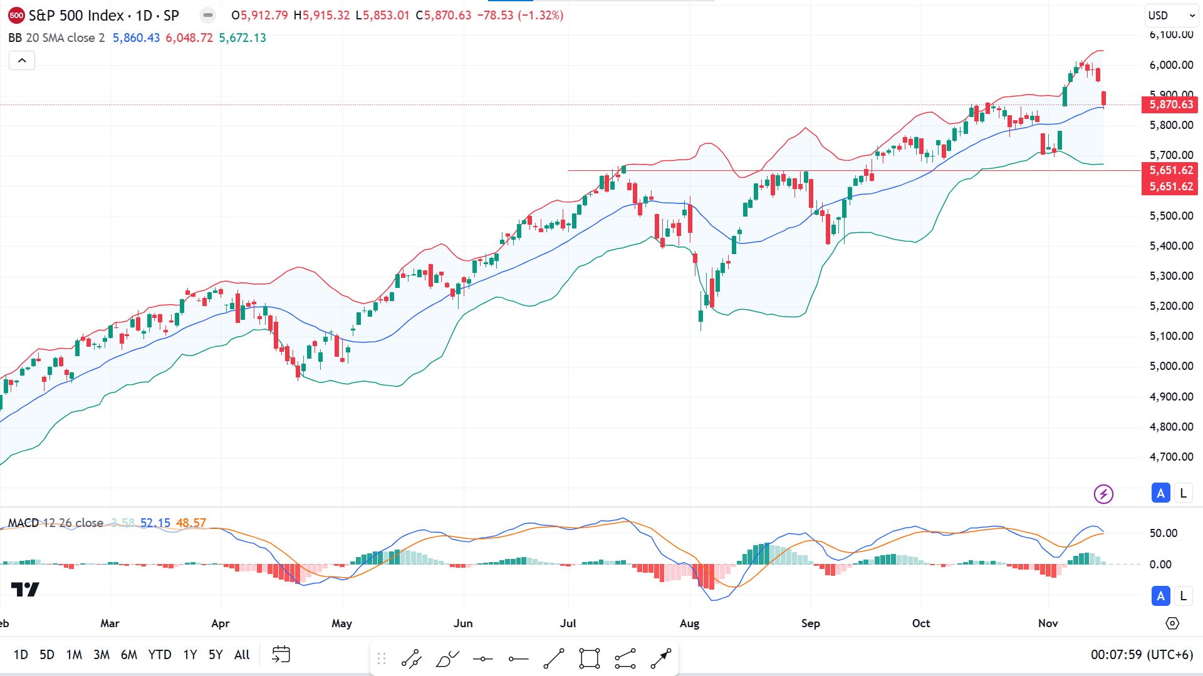Click the 5,870.63 current price label
This screenshot has height=676, width=1203.
tap(1170, 105)
